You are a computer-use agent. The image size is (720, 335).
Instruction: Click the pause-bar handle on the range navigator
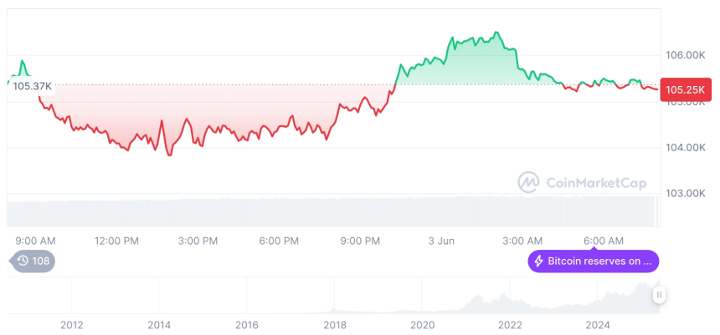(660, 295)
